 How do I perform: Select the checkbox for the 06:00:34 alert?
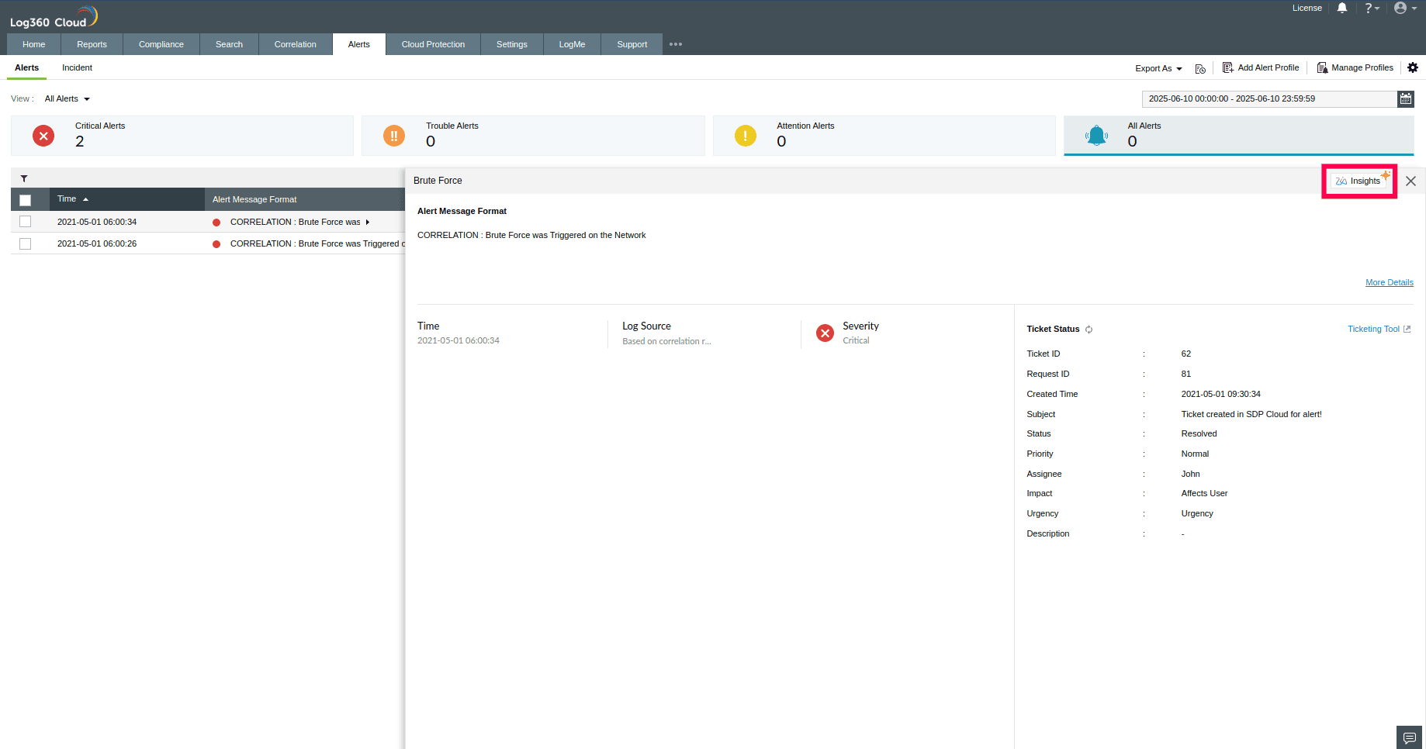[26, 221]
